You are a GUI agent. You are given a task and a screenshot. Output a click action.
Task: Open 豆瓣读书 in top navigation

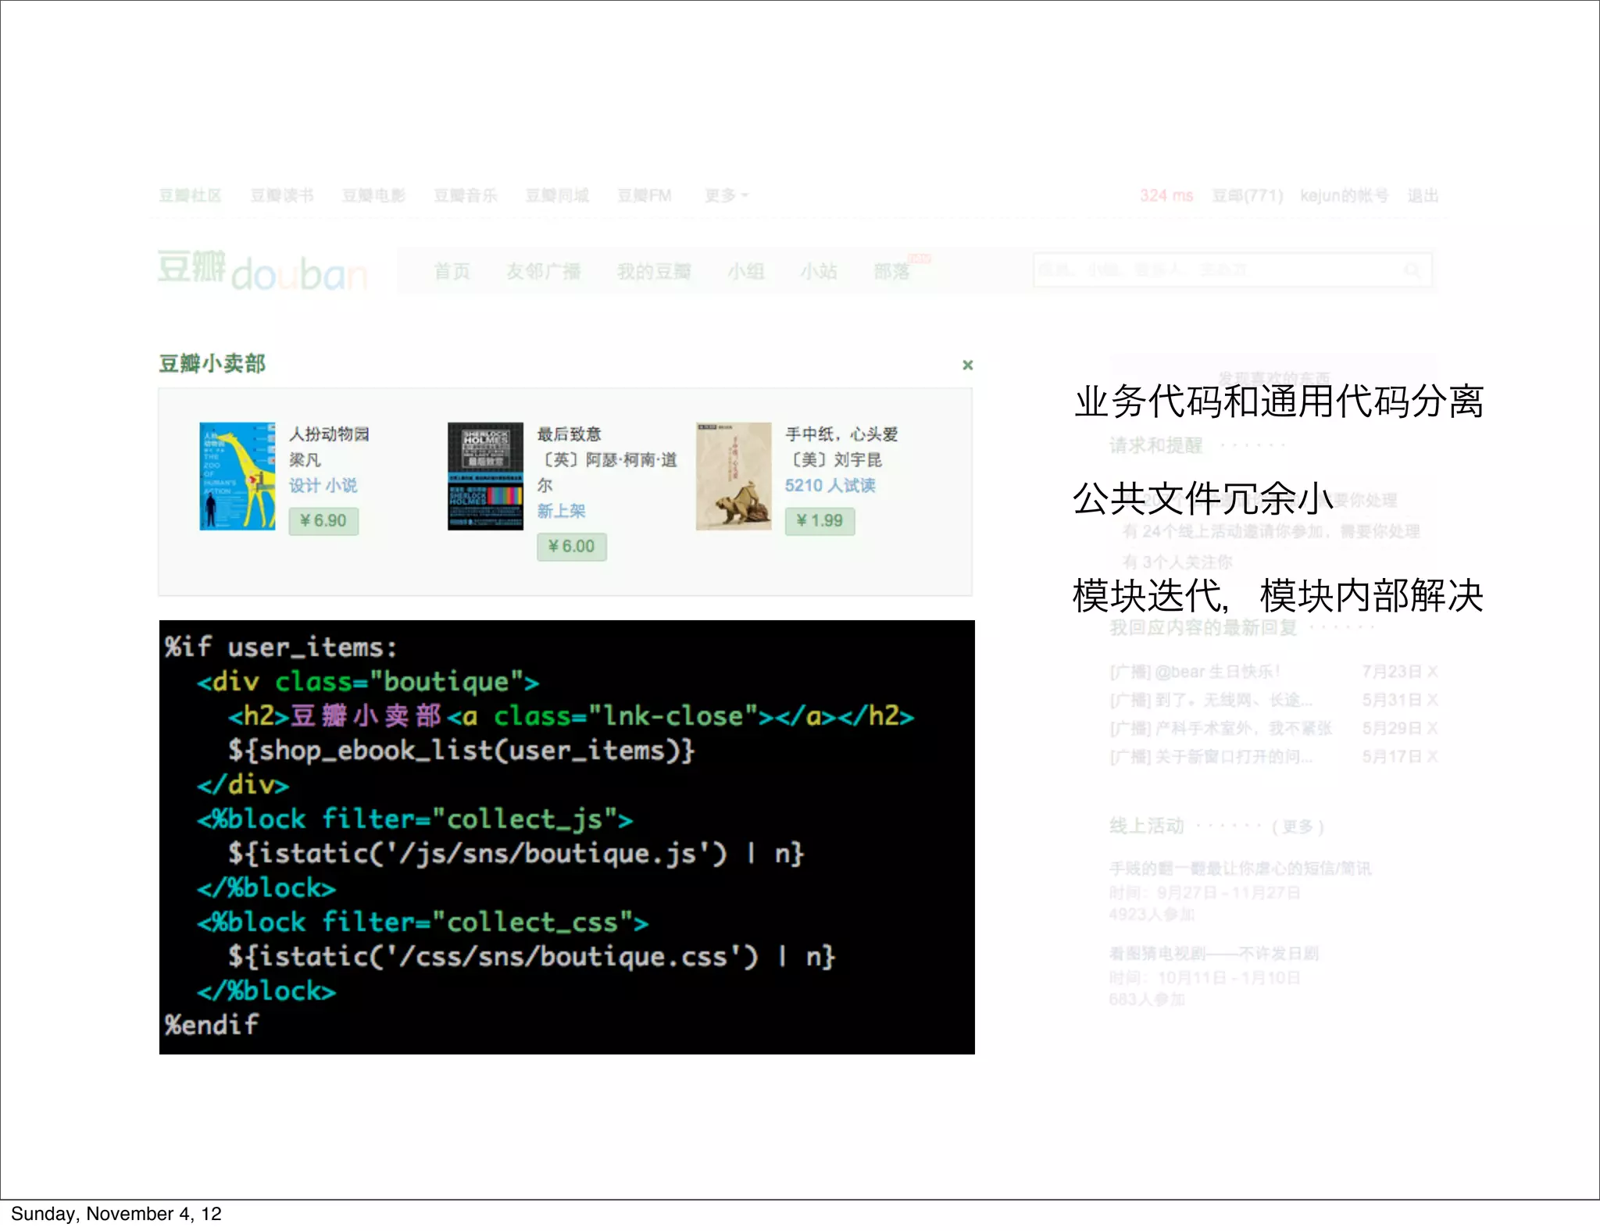click(282, 195)
